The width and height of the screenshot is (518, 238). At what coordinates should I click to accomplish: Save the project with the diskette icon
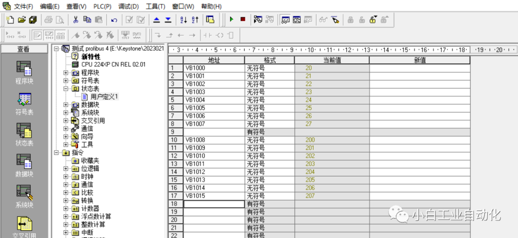click(x=33, y=20)
